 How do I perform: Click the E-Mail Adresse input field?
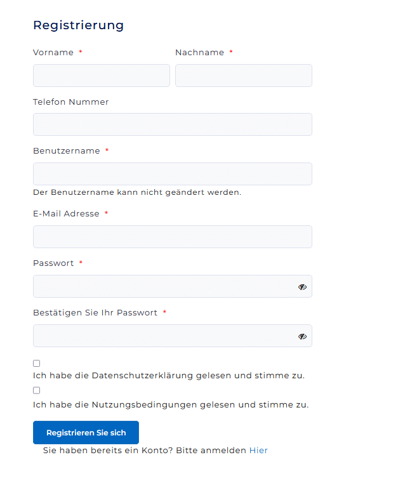click(x=173, y=237)
